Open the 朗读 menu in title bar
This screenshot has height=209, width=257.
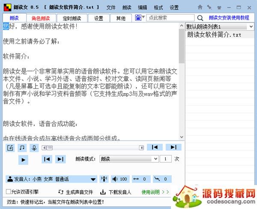127,8
